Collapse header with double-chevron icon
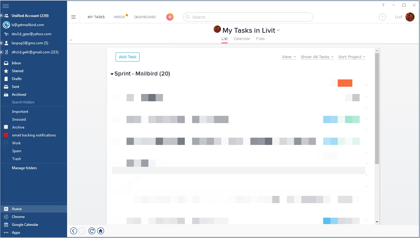The image size is (420, 238). pyautogui.click(x=71, y=40)
